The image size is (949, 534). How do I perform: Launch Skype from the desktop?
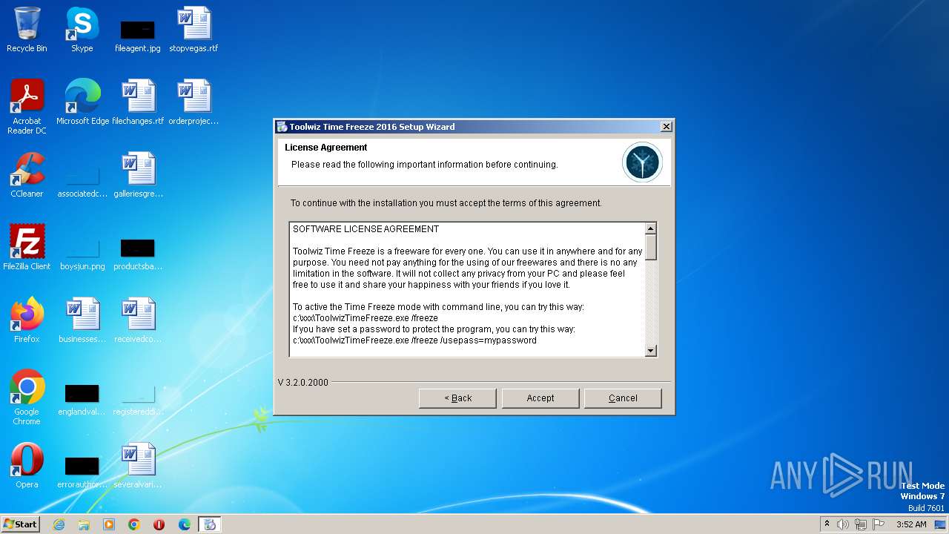(x=82, y=30)
